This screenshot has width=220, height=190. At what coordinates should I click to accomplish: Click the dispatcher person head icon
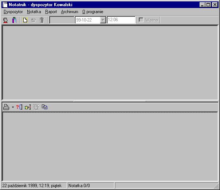tap(5, 20)
